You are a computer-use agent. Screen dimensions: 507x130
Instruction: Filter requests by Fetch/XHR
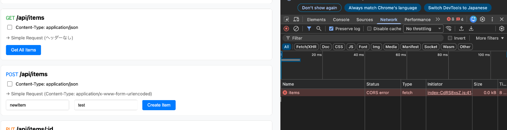[x=307, y=47]
